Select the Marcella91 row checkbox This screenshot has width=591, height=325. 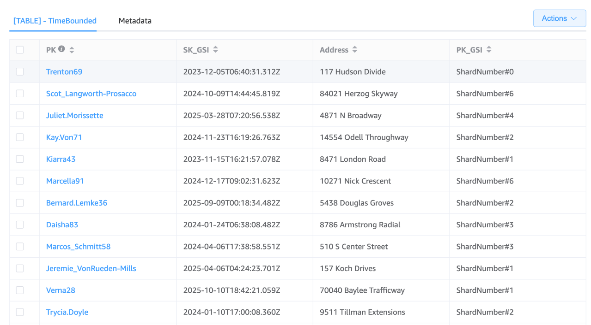20,181
